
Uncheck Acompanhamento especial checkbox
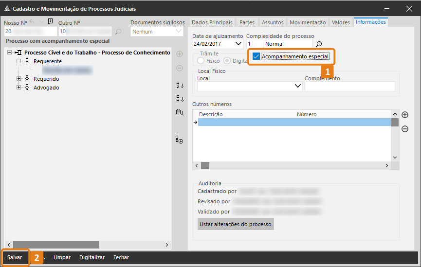tap(256, 56)
